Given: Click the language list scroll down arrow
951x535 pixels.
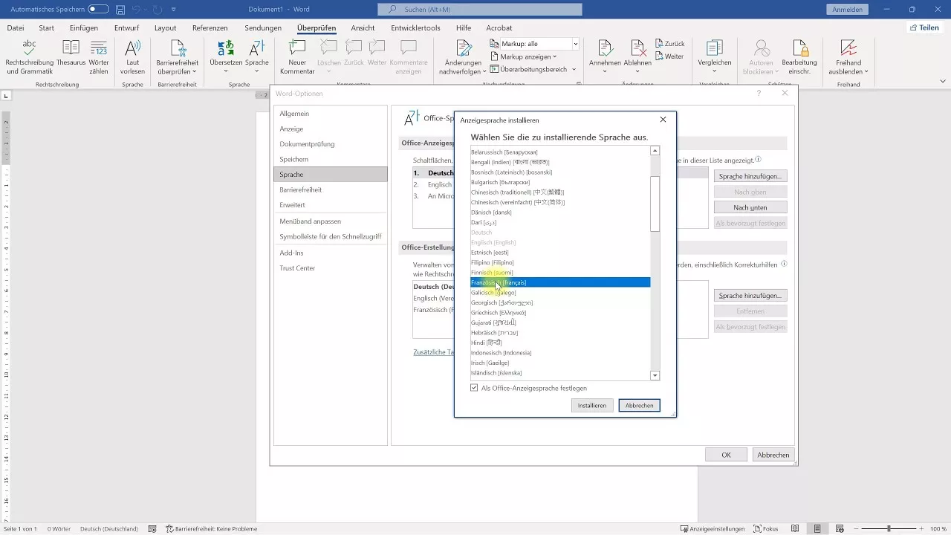Looking at the screenshot, I should coord(655,376).
